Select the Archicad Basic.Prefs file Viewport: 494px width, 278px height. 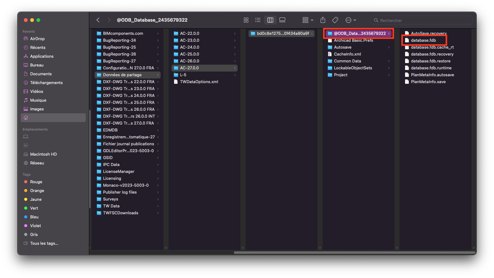tap(359, 40)
